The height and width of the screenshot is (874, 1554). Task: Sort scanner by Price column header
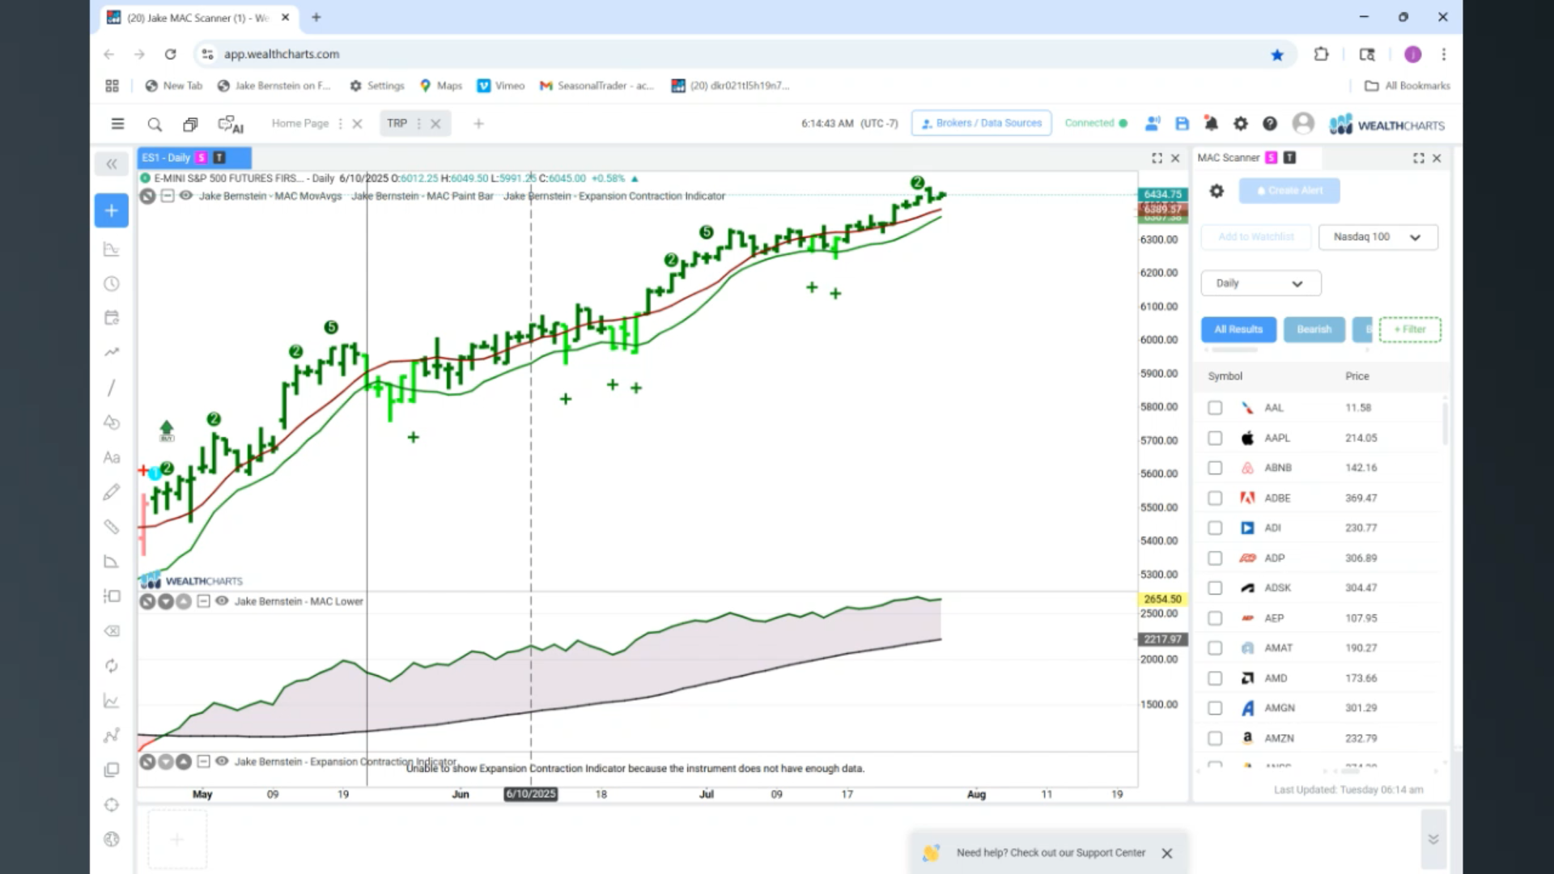1357,376
